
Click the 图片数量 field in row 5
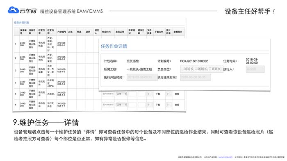click(169, 94)
